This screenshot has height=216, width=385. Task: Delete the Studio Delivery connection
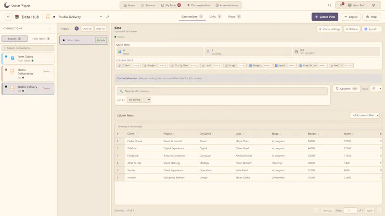tap(46, 88)
